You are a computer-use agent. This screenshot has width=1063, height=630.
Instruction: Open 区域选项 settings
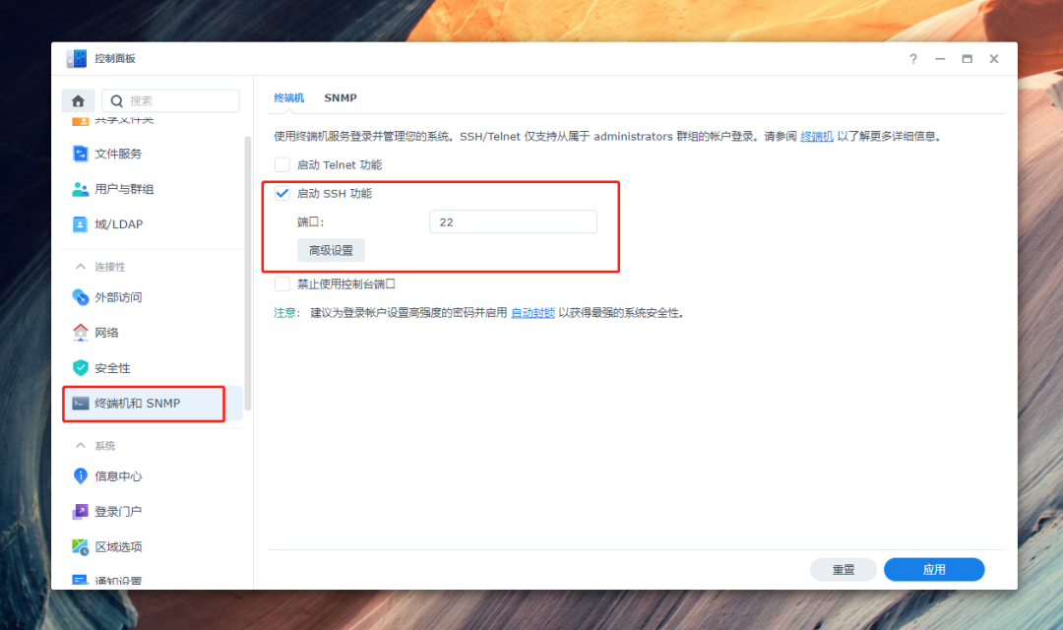[152, 546]
